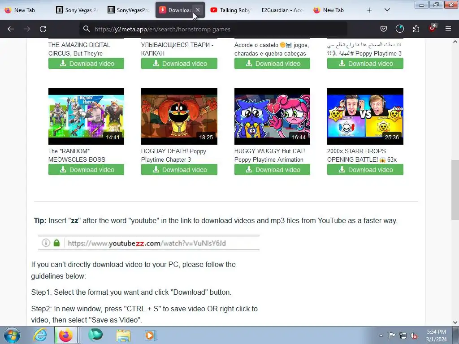
Task: Open the Firefox extensions puzzle icon
Action: click(x=416, y=29)
